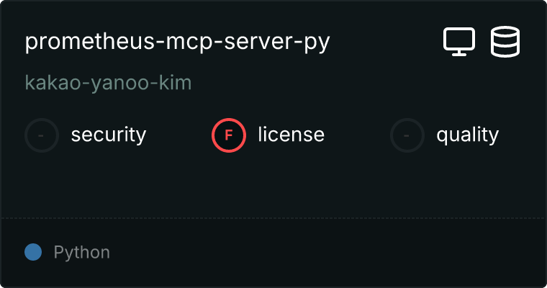This screenshot has height=288, width=547.
Task: Click the blue Python language dot
Action: 33,252
